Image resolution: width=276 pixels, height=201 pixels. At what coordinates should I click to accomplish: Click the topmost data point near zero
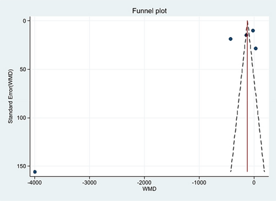click(x=253, y=30)
